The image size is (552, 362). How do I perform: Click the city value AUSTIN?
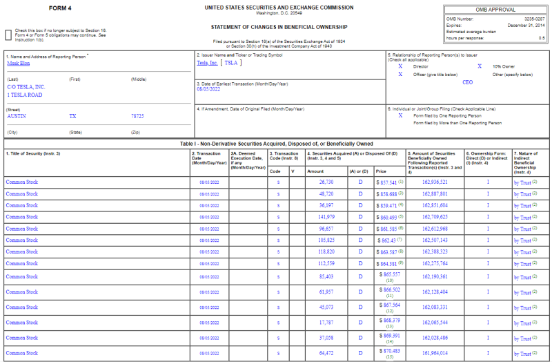(x=17, y=116)
